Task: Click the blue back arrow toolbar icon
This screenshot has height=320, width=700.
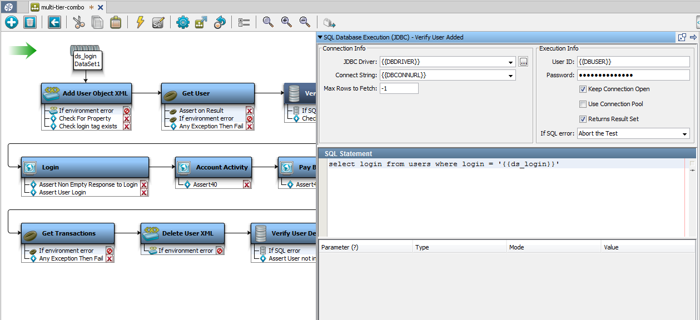Action: point(53,22)
